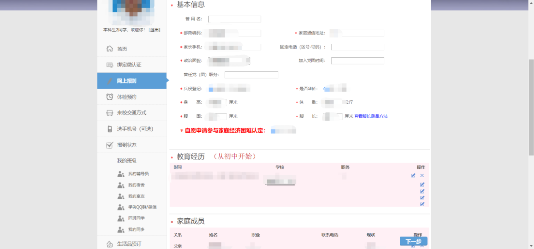Click the 加入党团时间 input field
The width and height of the screenshot is (534, 249).
(357, 61)
